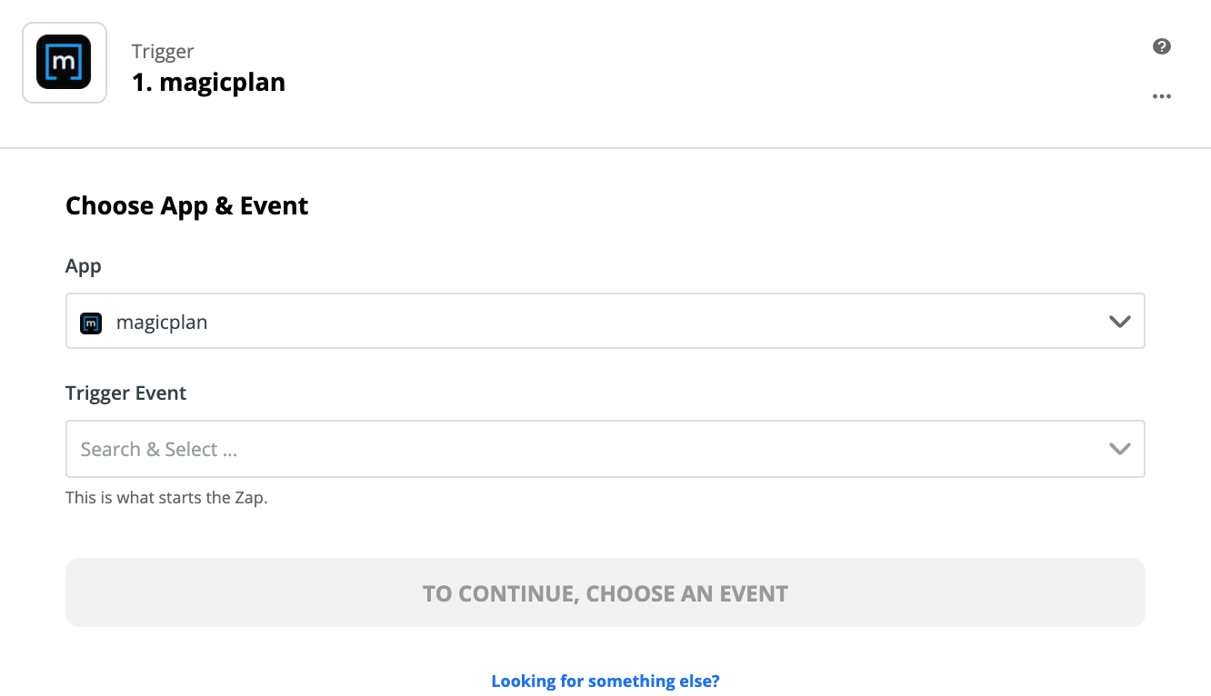Click the chevron on the App selector
The height and width of the screenshot is (696, 1211).
tap(1119, 321)
